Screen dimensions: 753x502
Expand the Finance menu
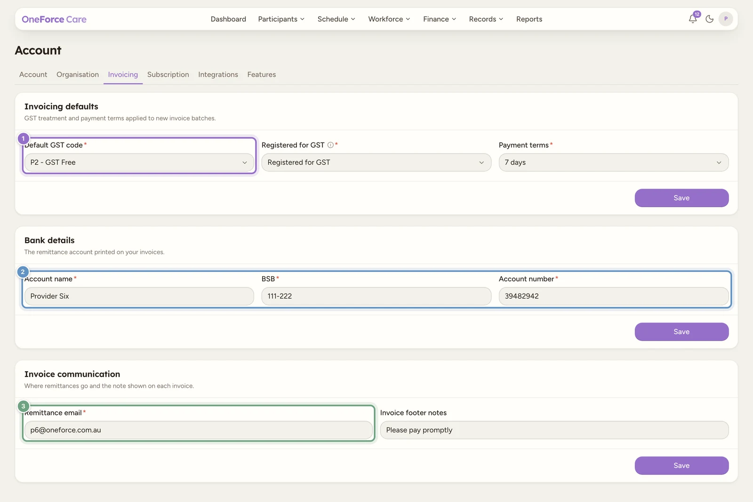pyautogui.click(x=439, y=19)
